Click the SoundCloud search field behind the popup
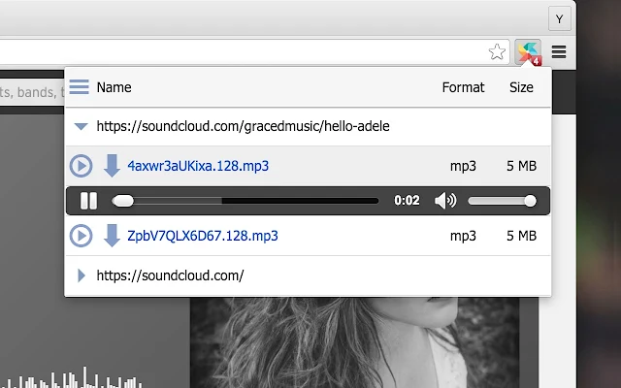Screen dimensions: 621x388 32,92
